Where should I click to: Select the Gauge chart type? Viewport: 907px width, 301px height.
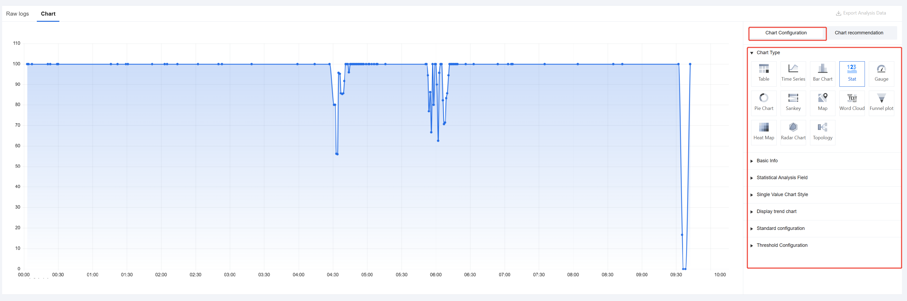pyautogui.click(x=881, y=73)
